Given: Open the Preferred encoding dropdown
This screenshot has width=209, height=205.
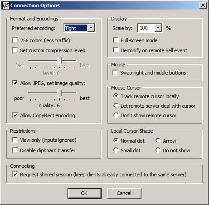Looking at the screenshot, I should [91, 28].
